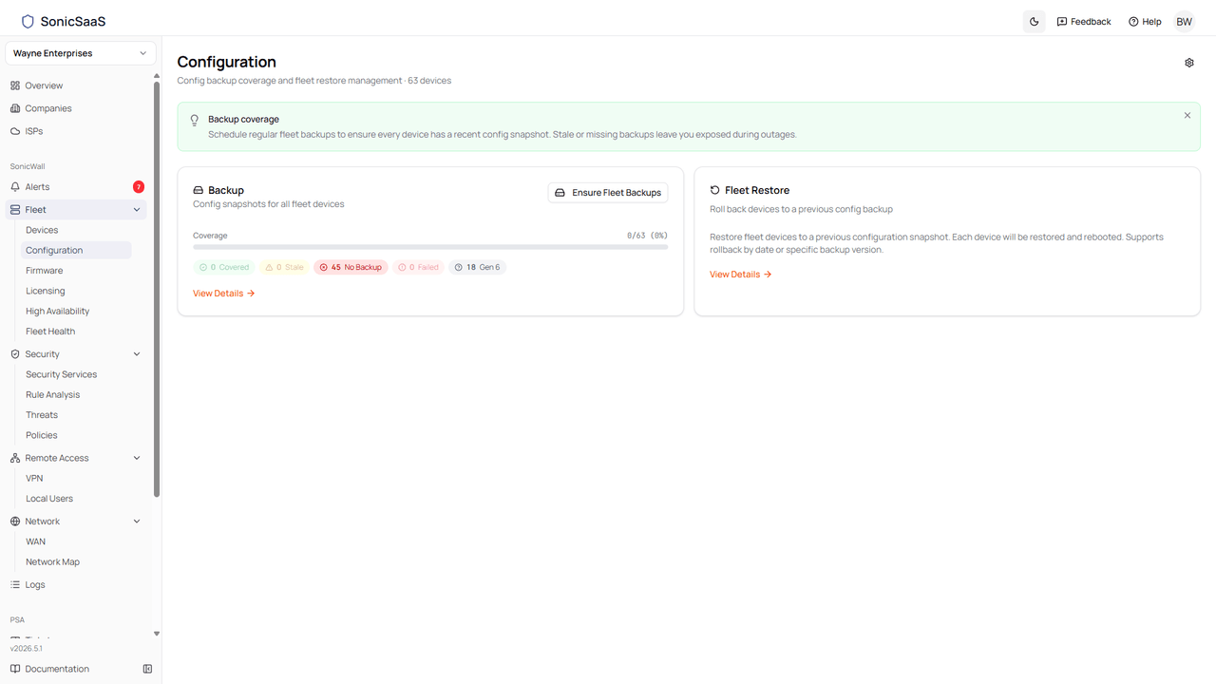Image resolution: width=1216 pixels, height=684 pixels.
Task: Dismiss the Backup coverage banner
Action: [x=1187, y=116]
